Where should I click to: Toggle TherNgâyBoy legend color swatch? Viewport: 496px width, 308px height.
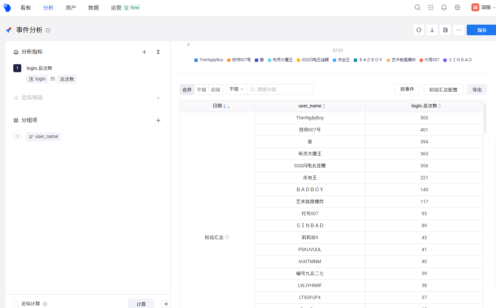click(x=196, y=60)
